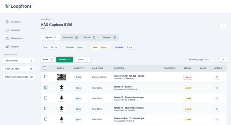This screenshot has height=125, width=231.
Task: Switch to the Details tab
Action: click(90, 38)
